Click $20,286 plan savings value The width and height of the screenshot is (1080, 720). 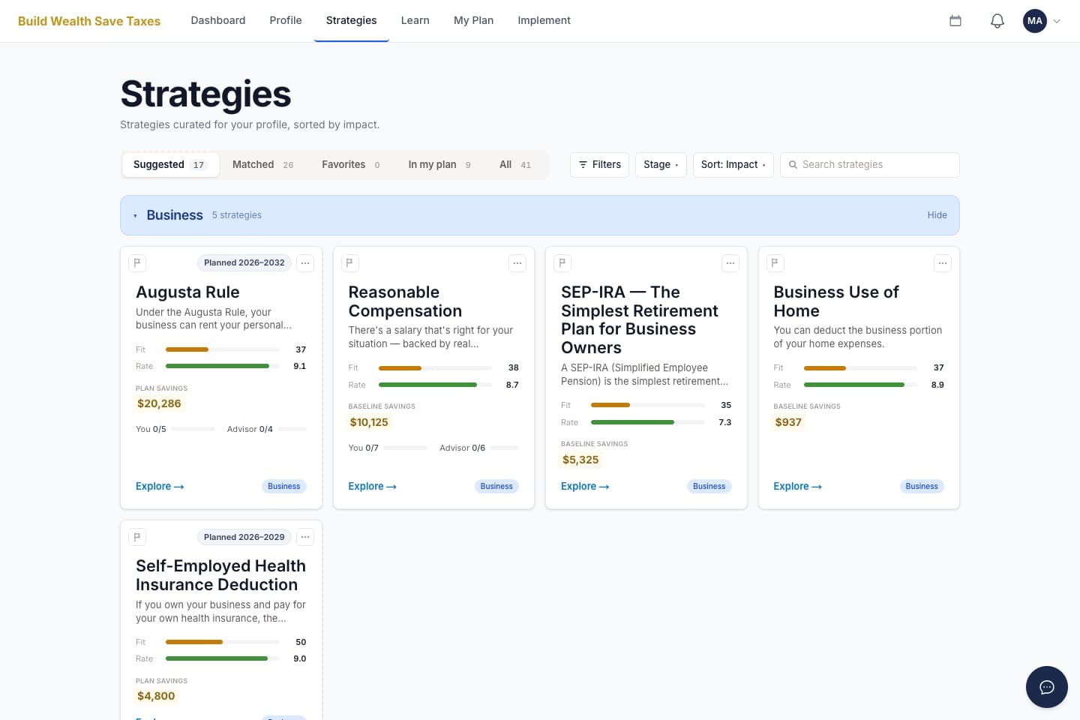click(159, 403)
